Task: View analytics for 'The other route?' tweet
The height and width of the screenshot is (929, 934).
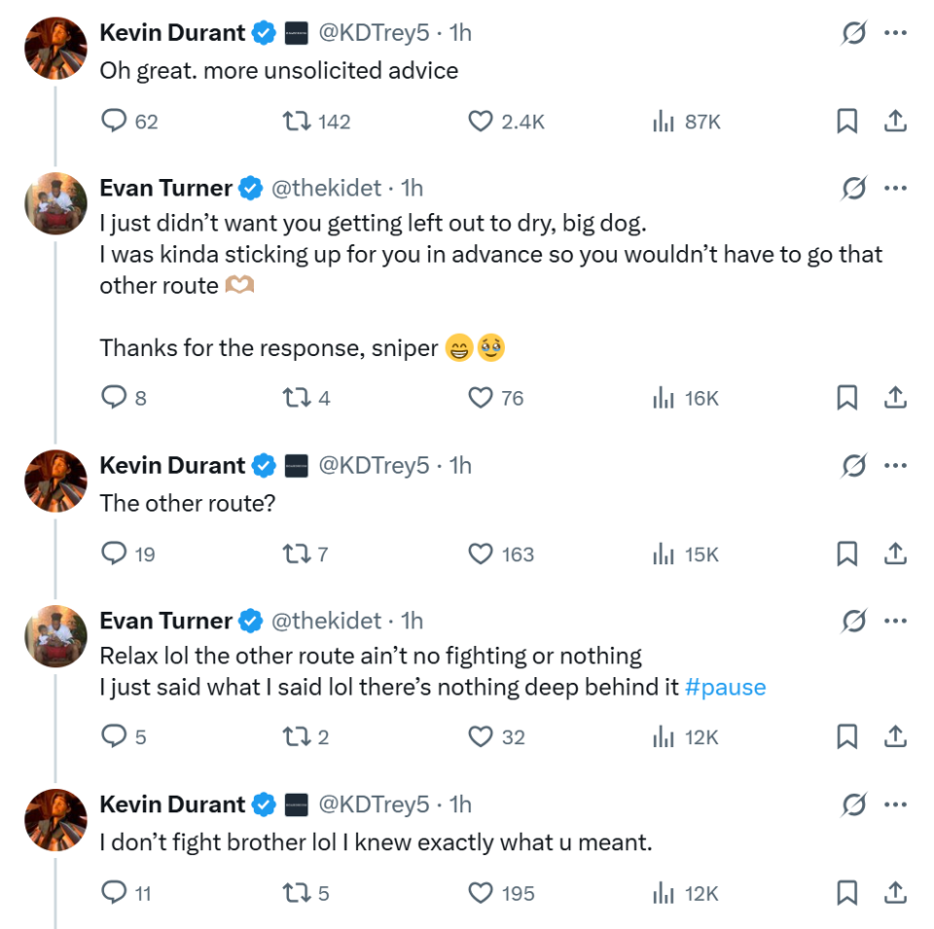Action: 665,554
